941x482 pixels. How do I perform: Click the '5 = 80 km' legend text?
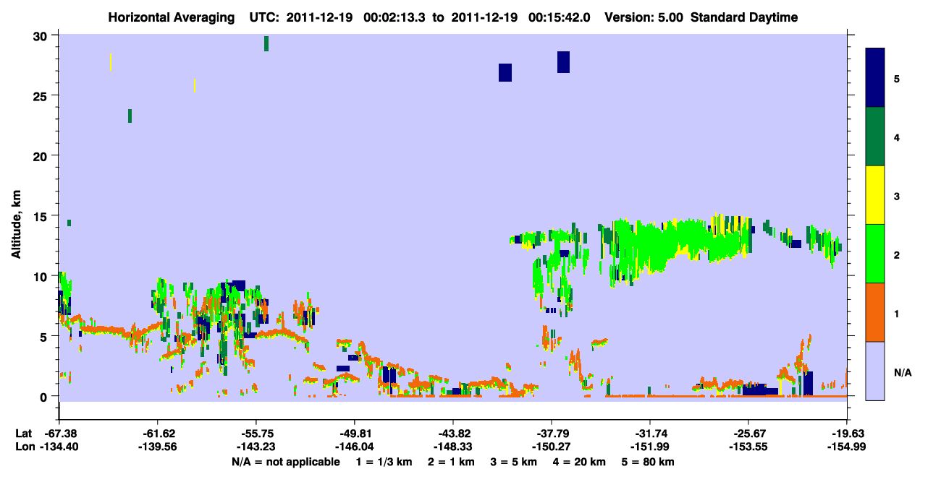(x=648, y=462)
